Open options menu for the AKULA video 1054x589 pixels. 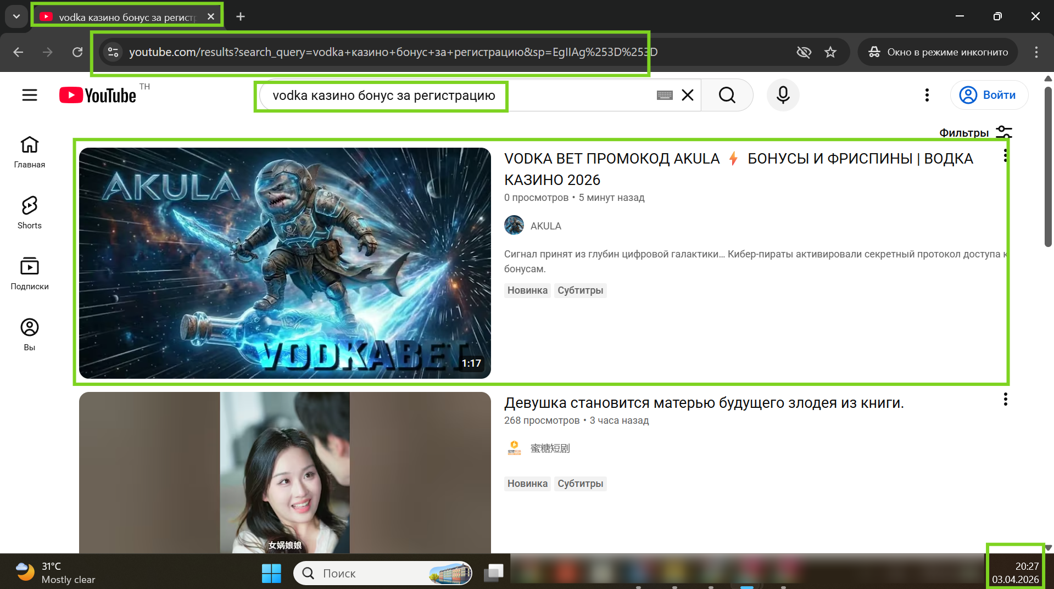tap(1005, 155)
